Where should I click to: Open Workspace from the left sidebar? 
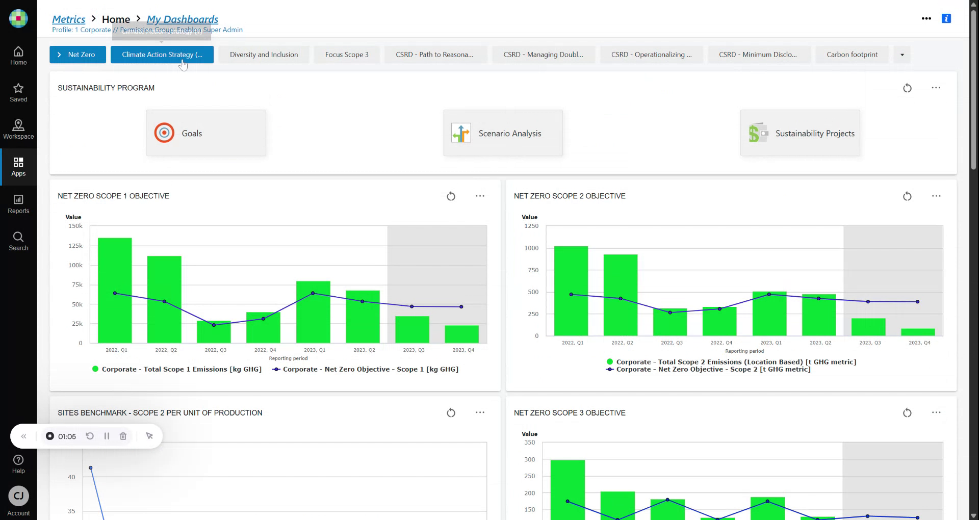(x=18, y=129)
